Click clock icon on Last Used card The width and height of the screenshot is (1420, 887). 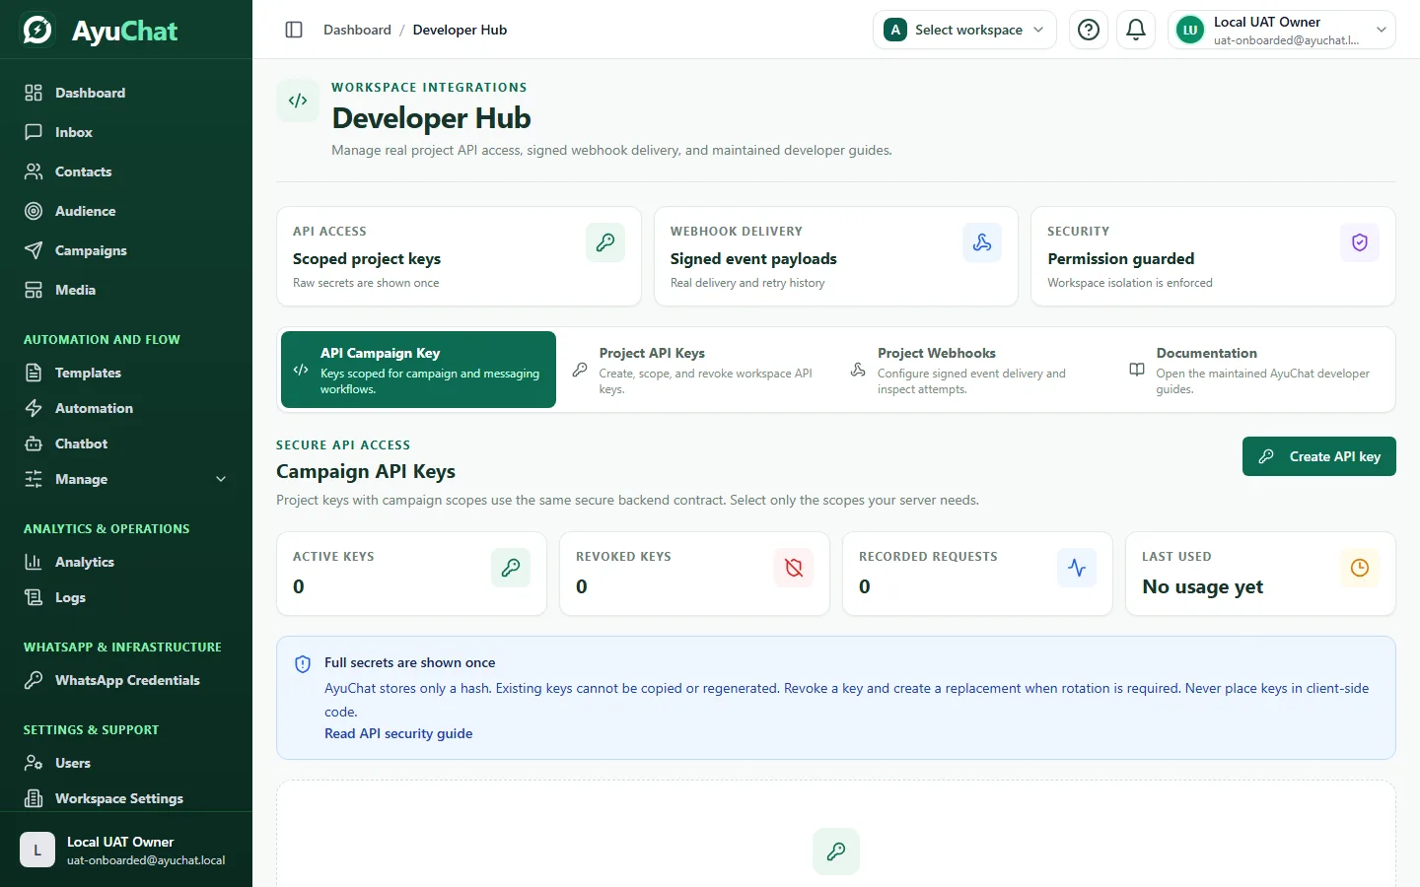[1360, 568]
